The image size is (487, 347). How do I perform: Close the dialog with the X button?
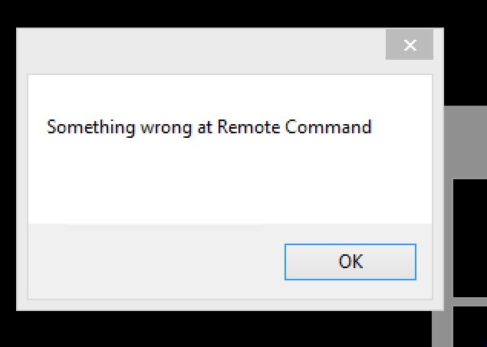coord(410,44)
